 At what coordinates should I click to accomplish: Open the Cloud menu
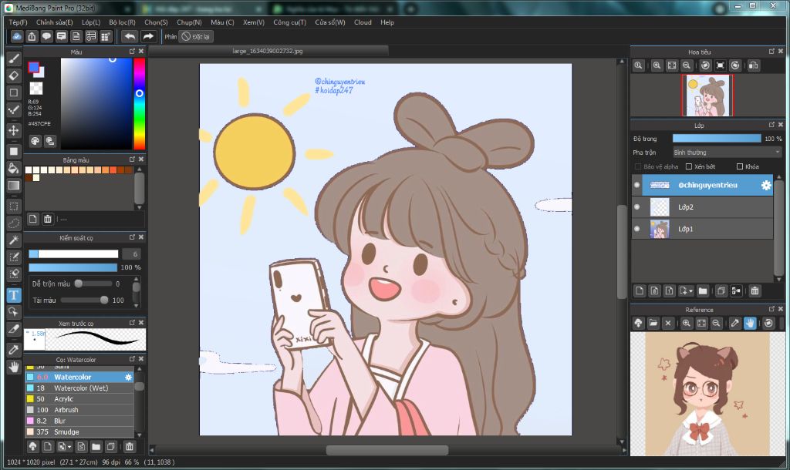[x=363, y=22]
